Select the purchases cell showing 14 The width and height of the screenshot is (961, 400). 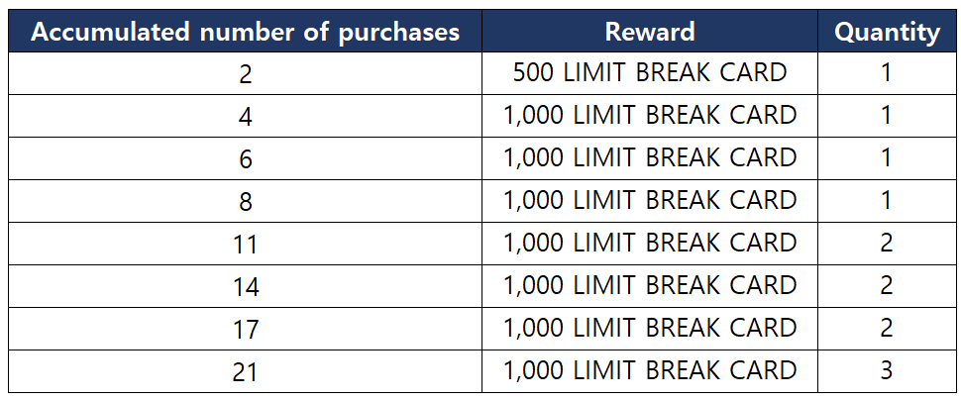click(x=246, y=286)
